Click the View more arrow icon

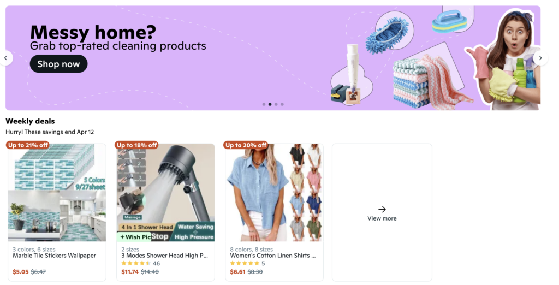click(382, 209)
